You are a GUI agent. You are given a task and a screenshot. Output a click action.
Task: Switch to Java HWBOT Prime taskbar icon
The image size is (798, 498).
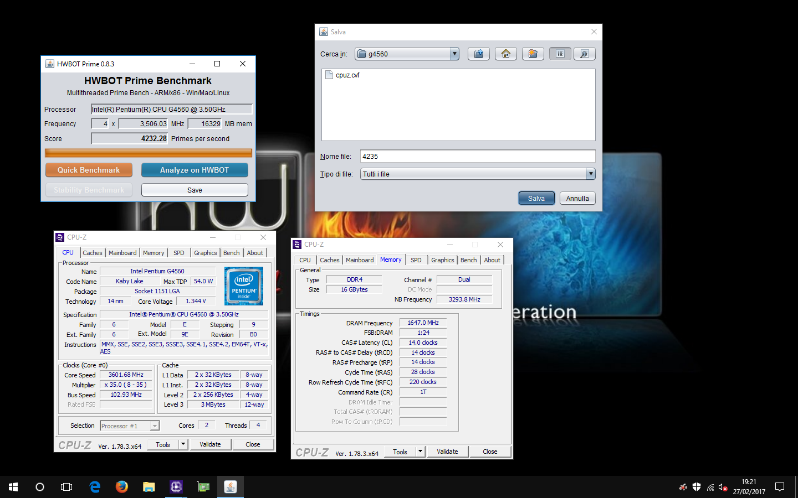(x=231, y=487)
